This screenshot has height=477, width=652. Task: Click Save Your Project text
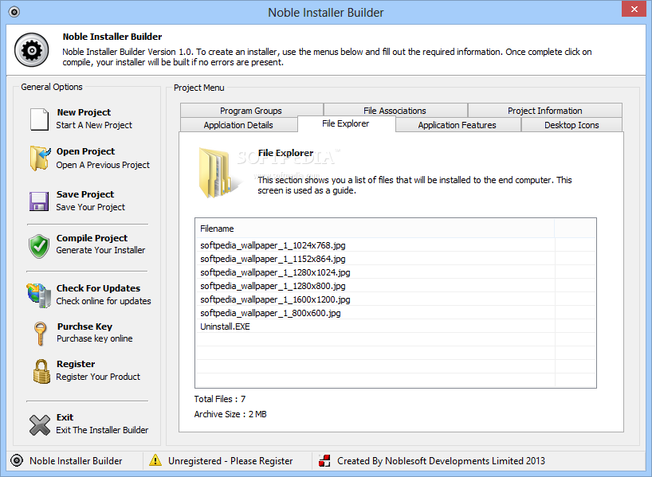[90, 207]
